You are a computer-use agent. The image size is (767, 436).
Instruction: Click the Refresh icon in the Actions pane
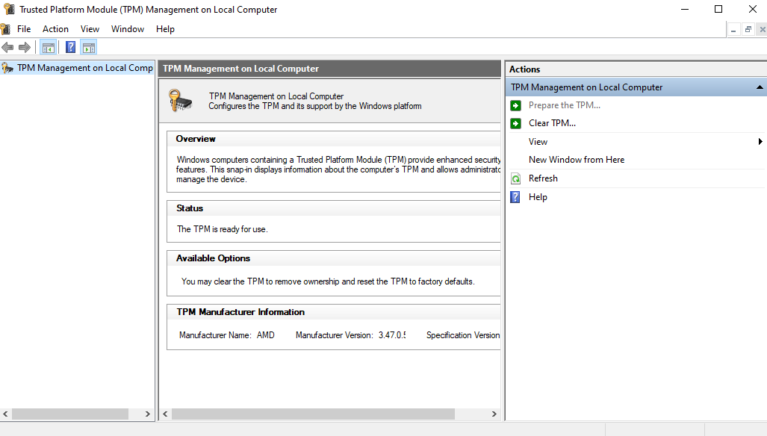[515, 178]
